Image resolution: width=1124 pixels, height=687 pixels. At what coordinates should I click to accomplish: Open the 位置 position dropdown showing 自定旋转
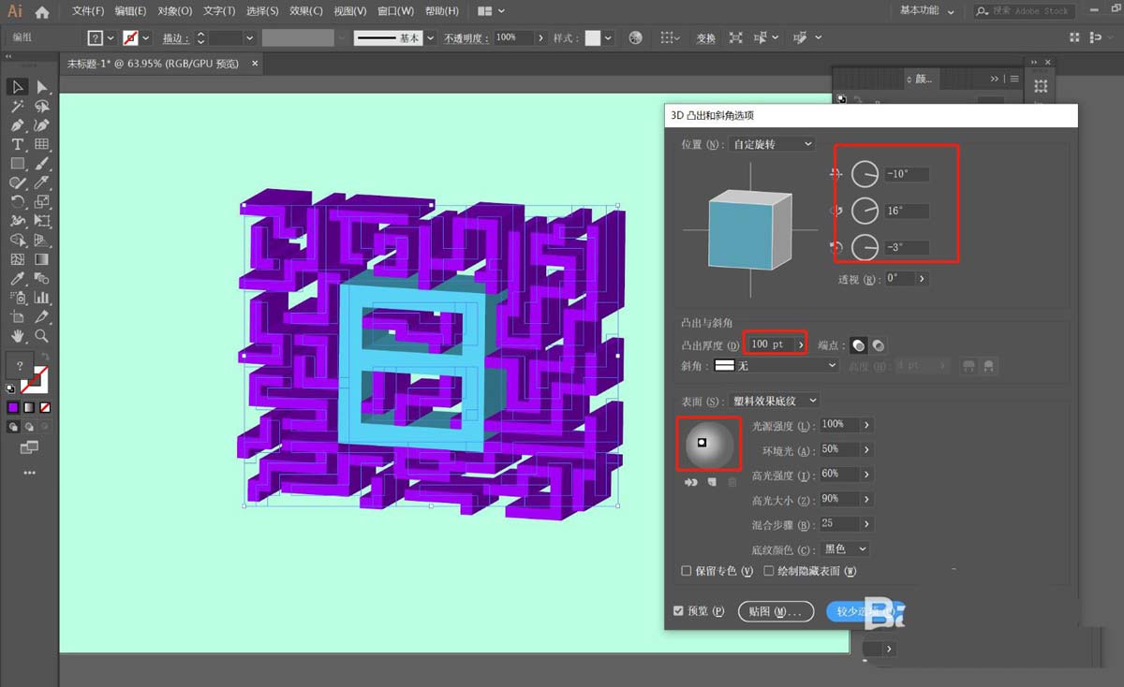tap(770, 144)
